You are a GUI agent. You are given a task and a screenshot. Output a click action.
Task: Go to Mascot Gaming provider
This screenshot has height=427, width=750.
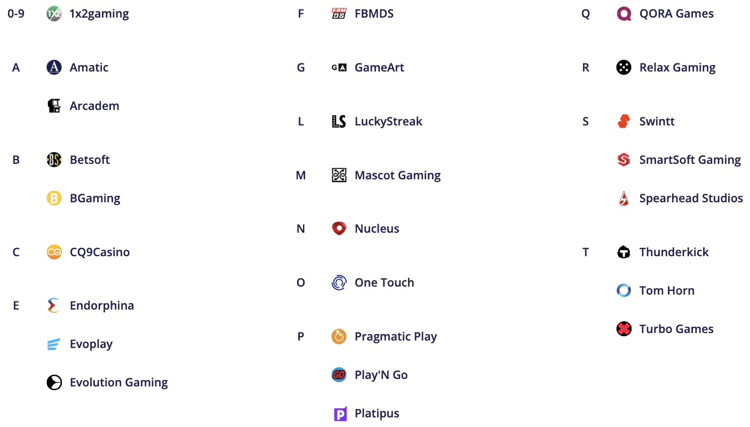[x=397, y=175]
